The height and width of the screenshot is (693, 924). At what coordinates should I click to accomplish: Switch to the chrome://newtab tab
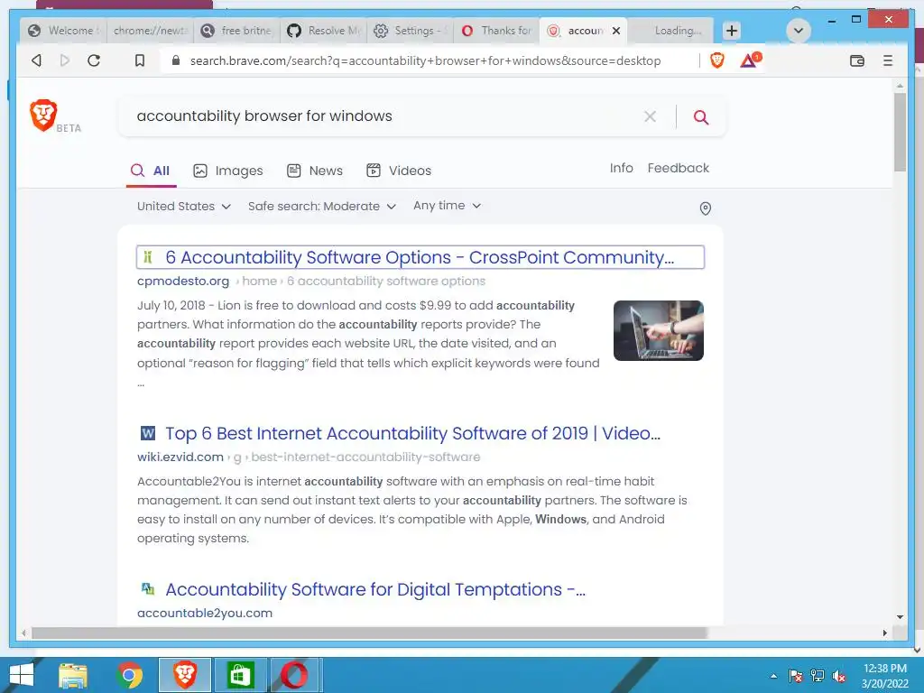(150, 31)
